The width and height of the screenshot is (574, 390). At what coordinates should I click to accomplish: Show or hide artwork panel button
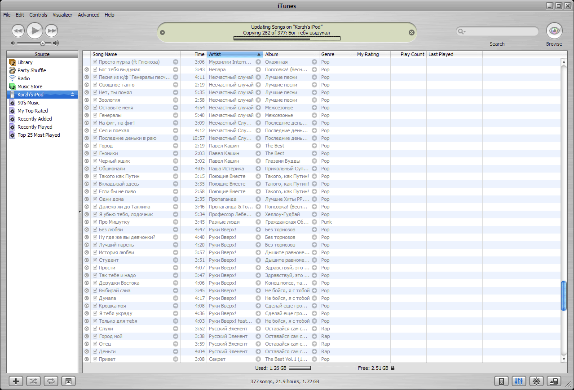click(68, 381)
